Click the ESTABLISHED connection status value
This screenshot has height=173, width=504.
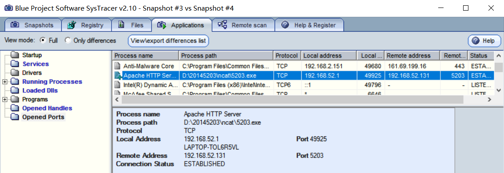[204, 164]
